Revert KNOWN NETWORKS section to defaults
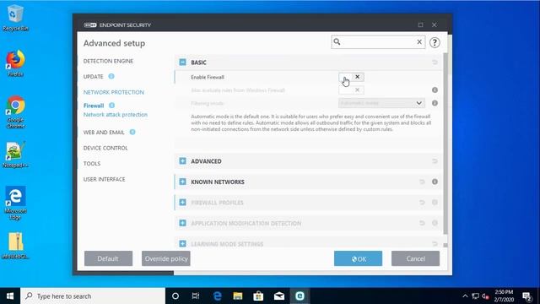 pyautogui.click(x=422, y=182)
